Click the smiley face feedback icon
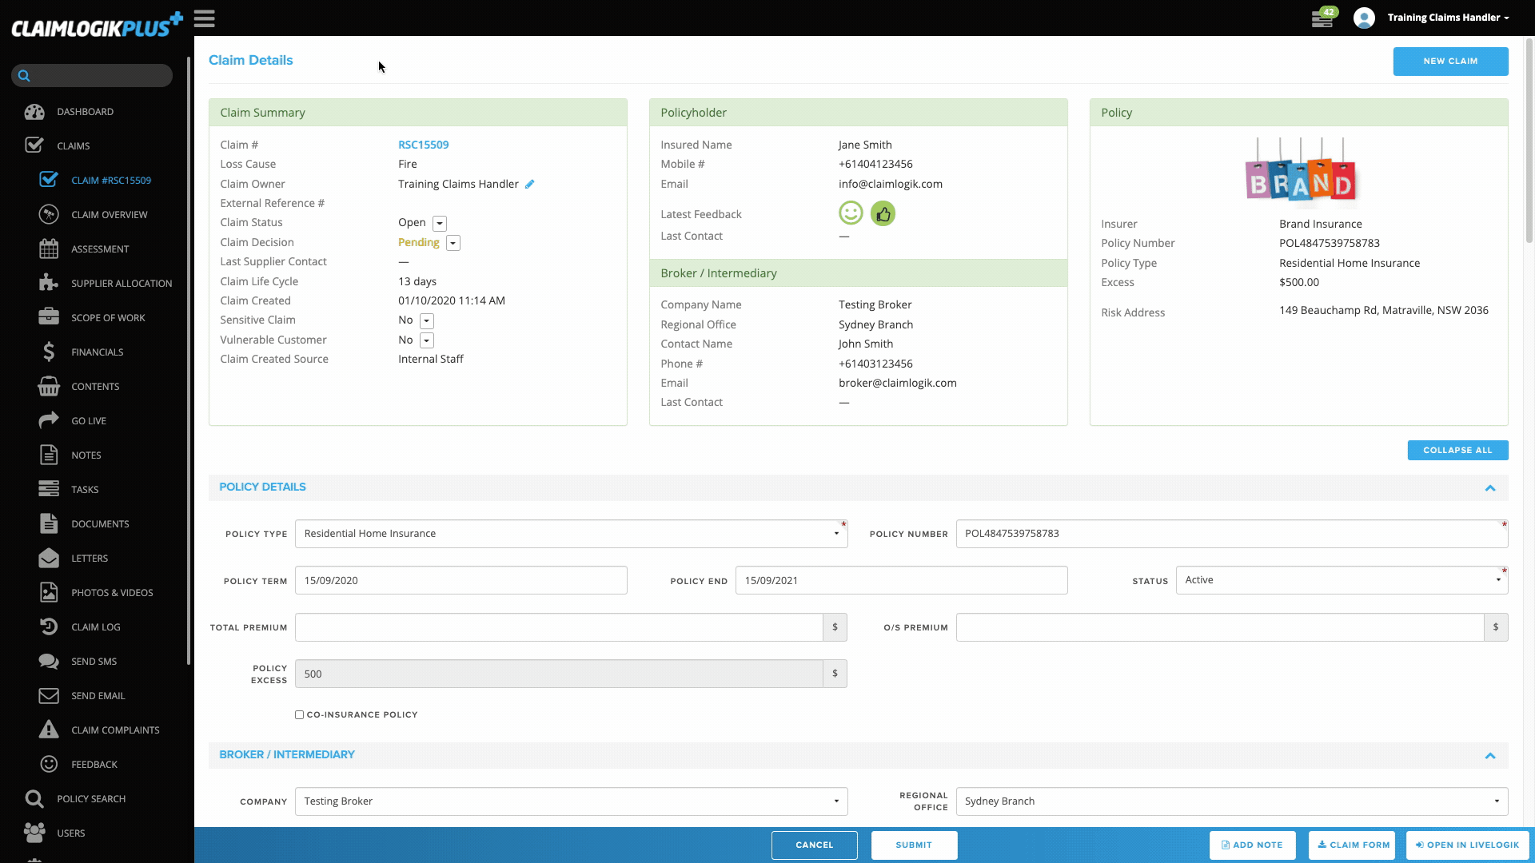The image size is (1535, 863). 851,213
